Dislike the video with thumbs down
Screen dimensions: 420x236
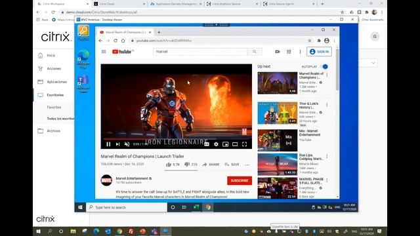click(x=191, y=165)
